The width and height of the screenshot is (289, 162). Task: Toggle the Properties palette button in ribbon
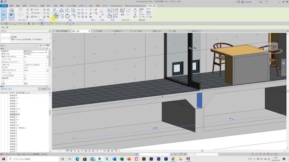pyautogui.click(x=11, y=16)
